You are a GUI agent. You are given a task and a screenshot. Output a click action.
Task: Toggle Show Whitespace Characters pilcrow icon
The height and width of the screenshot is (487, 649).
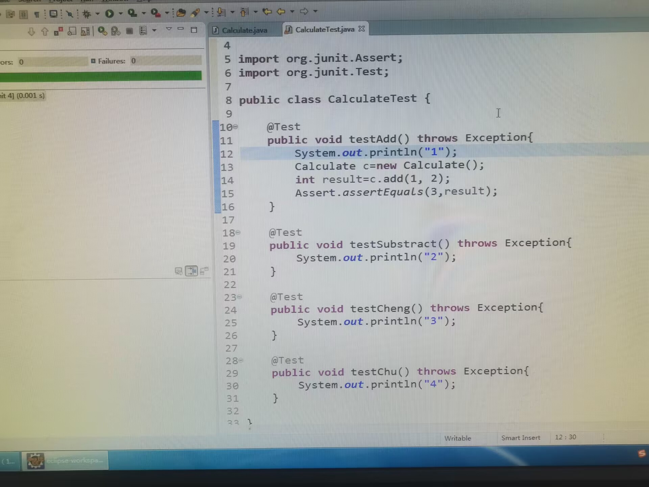point(37,14)
